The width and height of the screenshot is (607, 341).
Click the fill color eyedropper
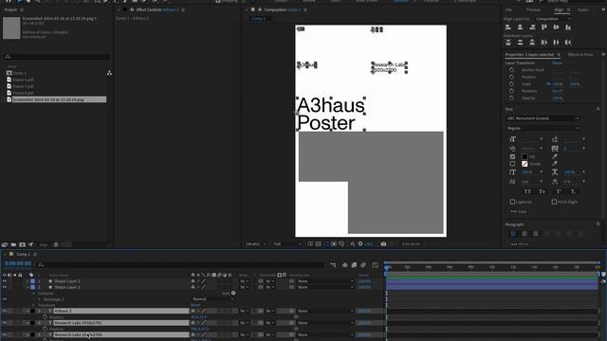pos(555,156)
